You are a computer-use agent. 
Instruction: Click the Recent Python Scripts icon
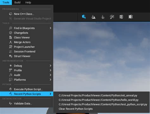coord(10,94)
